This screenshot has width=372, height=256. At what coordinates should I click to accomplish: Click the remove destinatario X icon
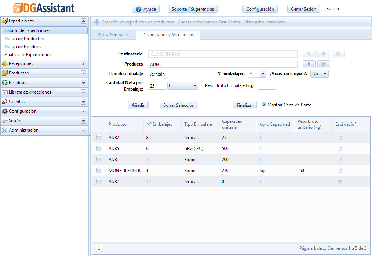tap(338, 54)
